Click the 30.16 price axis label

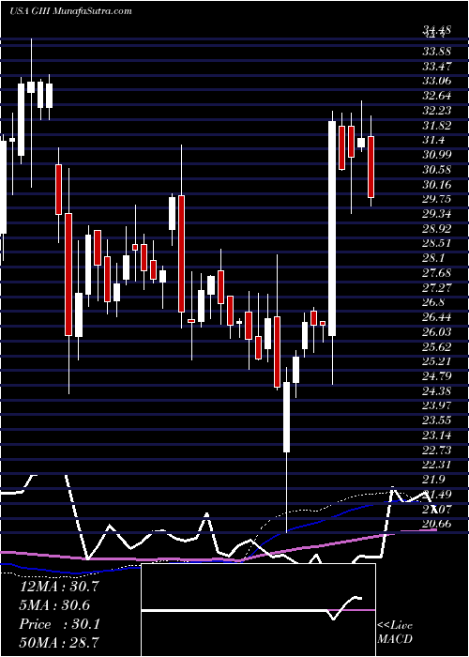[437, 185]
